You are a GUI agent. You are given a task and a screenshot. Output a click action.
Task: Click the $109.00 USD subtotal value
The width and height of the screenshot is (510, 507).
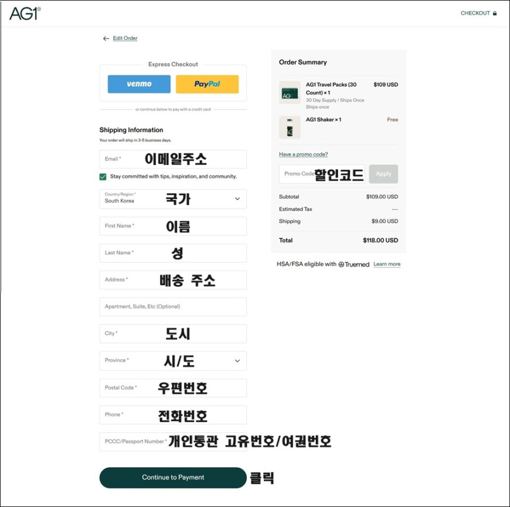pos(382,197)
